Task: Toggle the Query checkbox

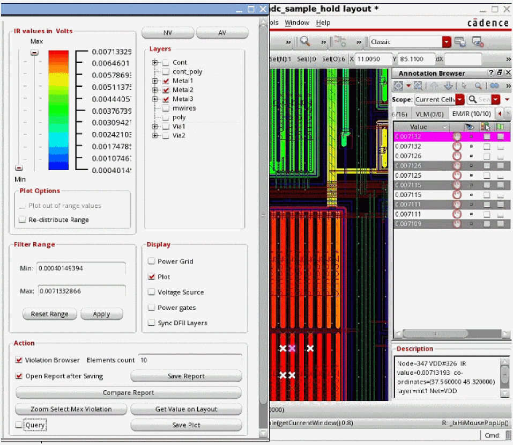Action: pos(20,425)
